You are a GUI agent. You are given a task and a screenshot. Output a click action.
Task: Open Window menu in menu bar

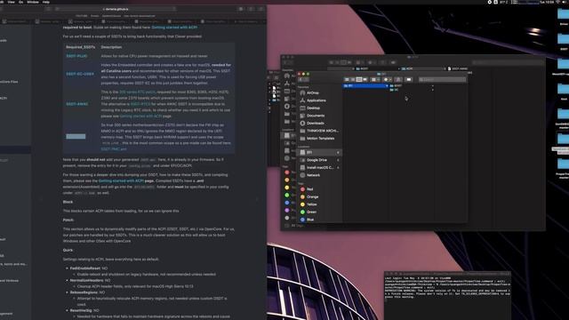click(x=33, y=2)
